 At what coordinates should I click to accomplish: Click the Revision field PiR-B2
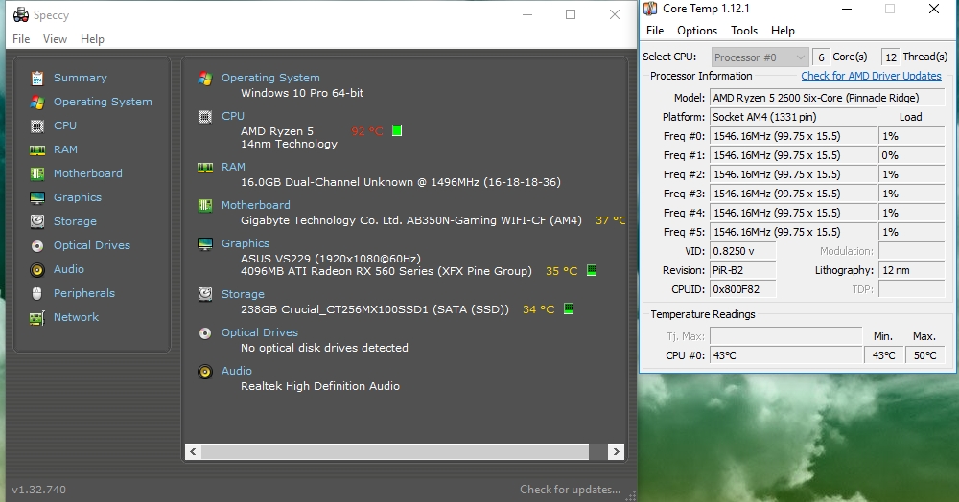coord(742,270)
